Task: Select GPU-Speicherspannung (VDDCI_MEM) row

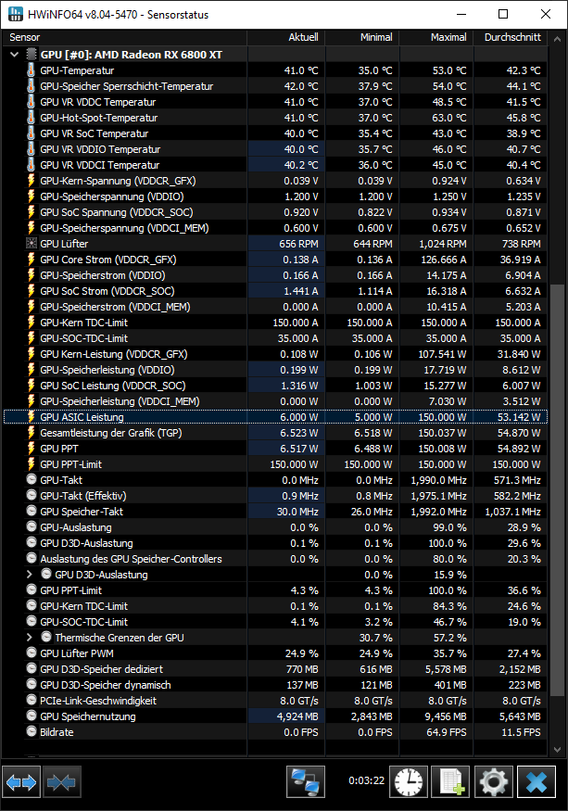Action: pos(275,228)
